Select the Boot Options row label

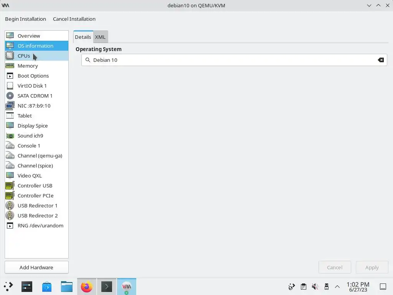click(33, 76)
